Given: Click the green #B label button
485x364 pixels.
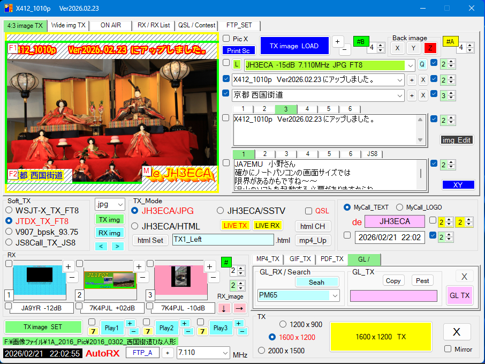Looking at the screenshot, I should 360,42.
